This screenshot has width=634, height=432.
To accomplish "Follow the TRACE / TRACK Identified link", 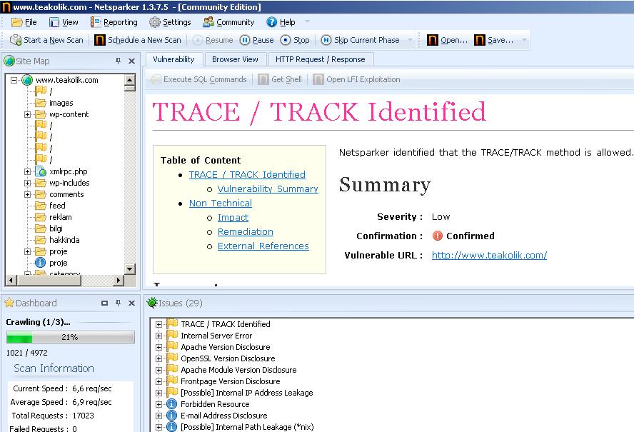I will point(247,175).
